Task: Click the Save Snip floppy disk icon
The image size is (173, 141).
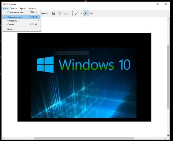Action: pos(54,13)
